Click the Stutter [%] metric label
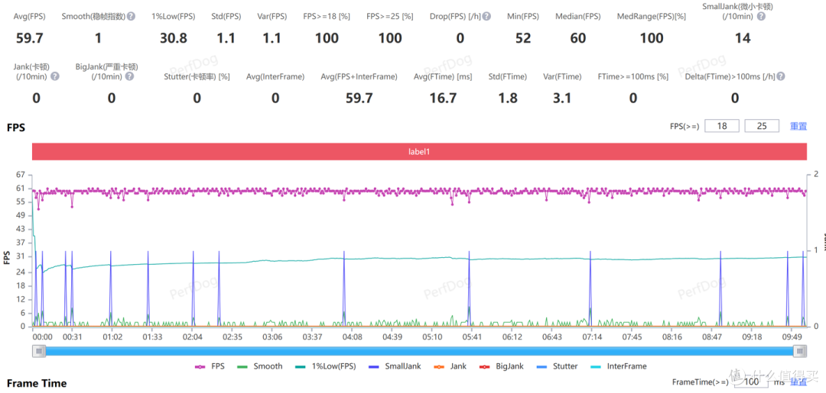The width and height of the screenshot is (826, 393). (x=197, y=77)
